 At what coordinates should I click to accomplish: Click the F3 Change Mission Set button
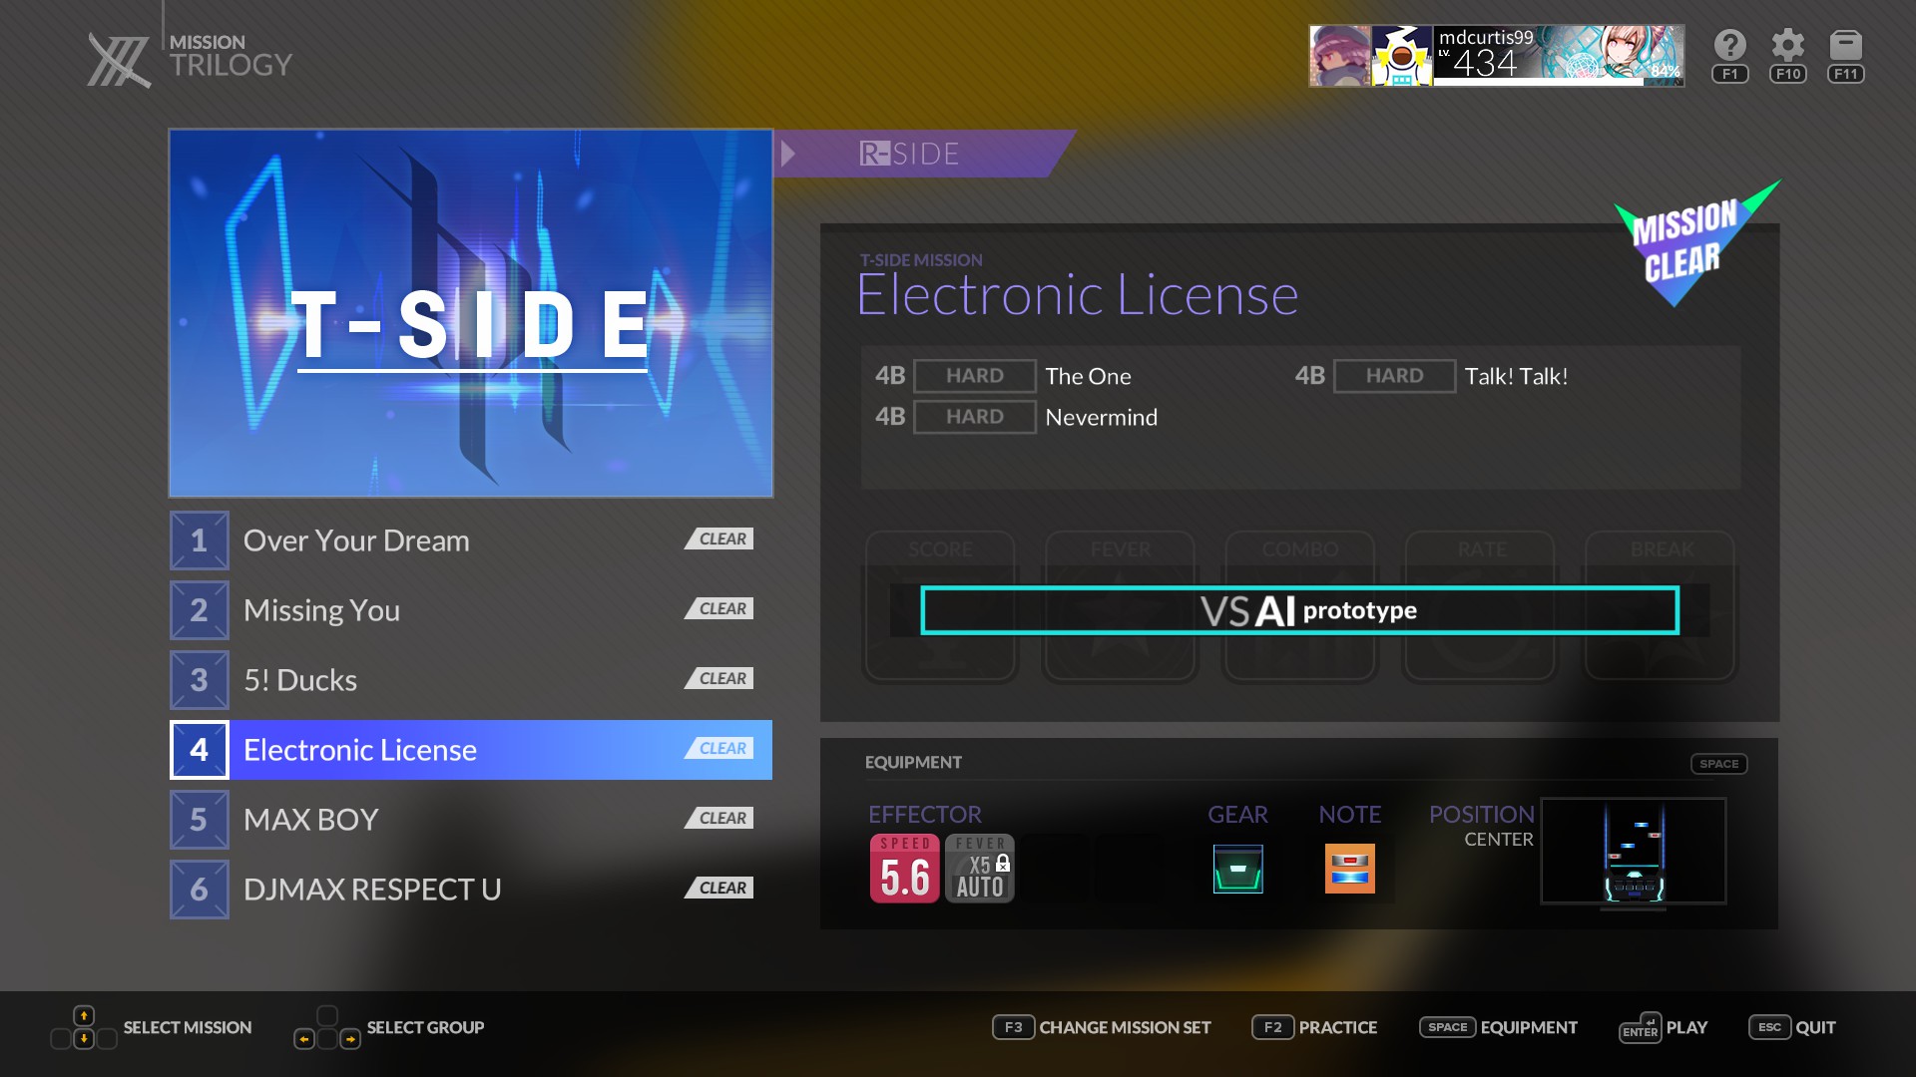(1102, 1027)
